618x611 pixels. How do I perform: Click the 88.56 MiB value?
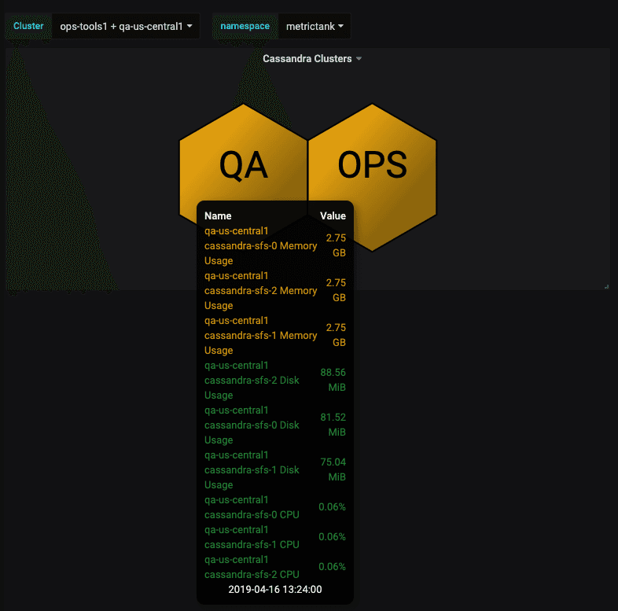[333, 380]
